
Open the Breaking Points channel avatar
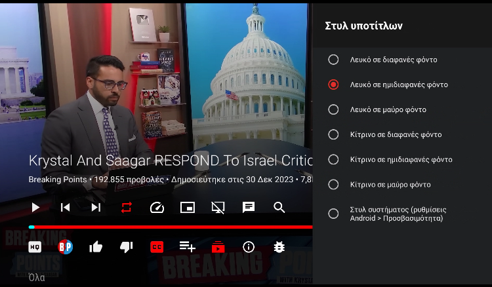65,247
